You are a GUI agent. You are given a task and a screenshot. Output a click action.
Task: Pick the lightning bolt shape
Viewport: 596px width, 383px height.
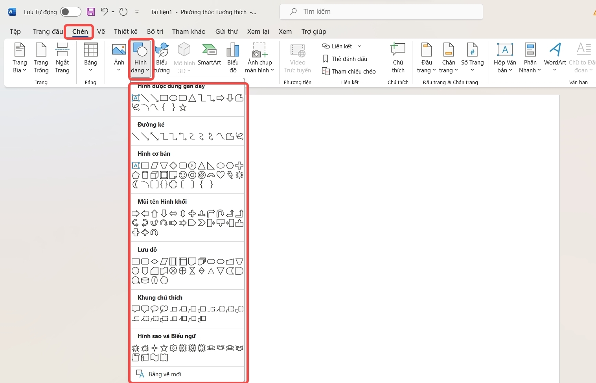pyautogui.click(x=230, y=175)
